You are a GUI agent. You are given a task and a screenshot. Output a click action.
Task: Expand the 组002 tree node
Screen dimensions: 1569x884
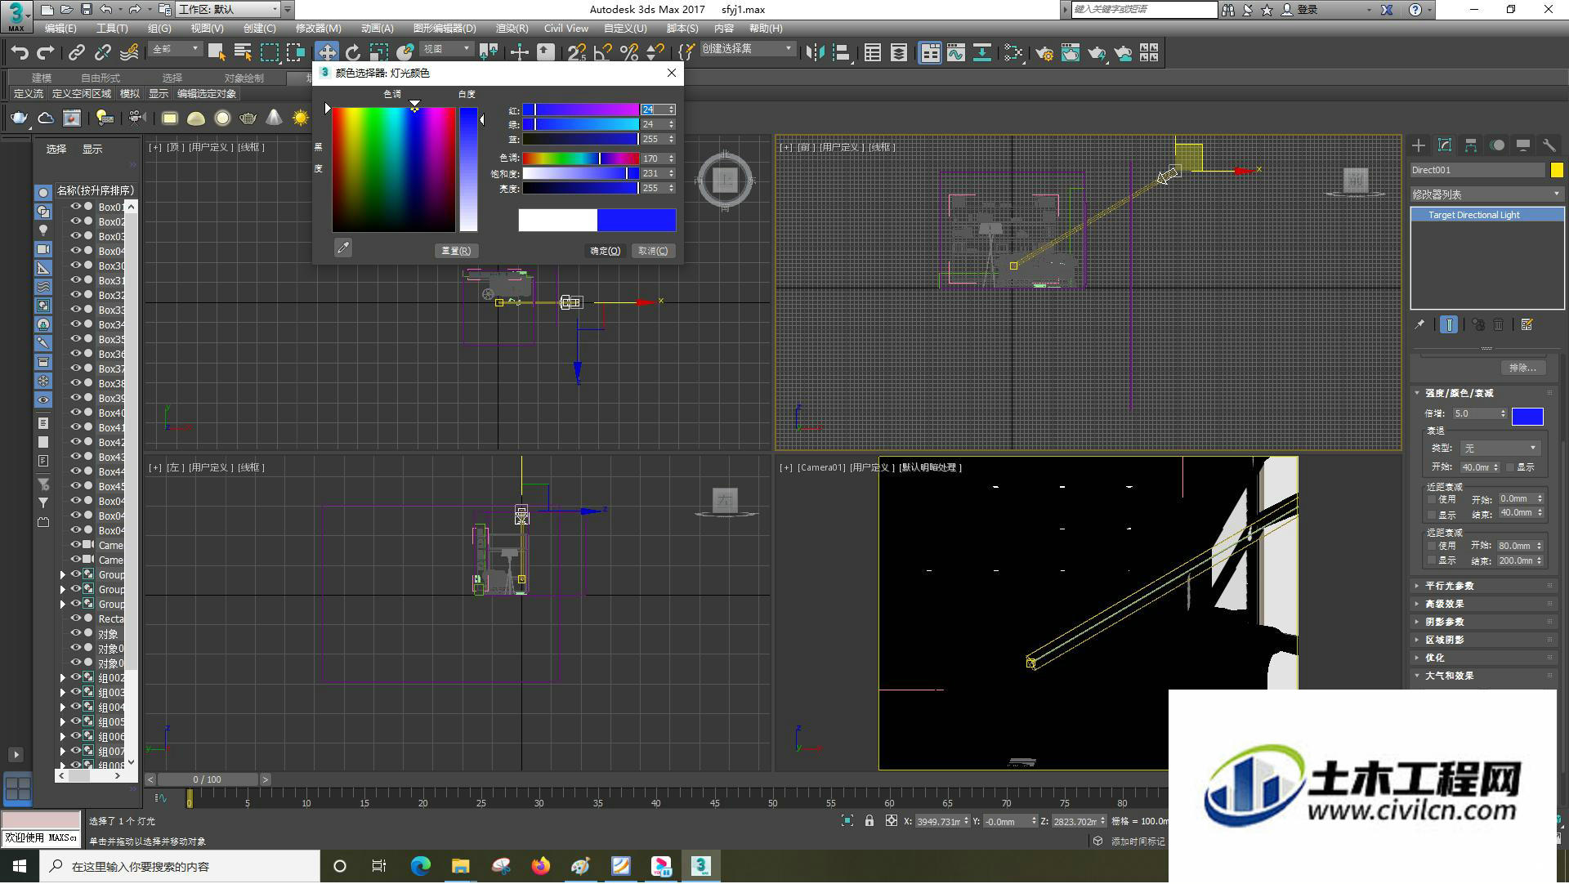point(63,678)
